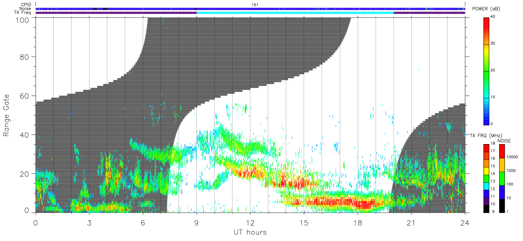Click the Noise strip label

pyautogui.click(x=26, y=9)
